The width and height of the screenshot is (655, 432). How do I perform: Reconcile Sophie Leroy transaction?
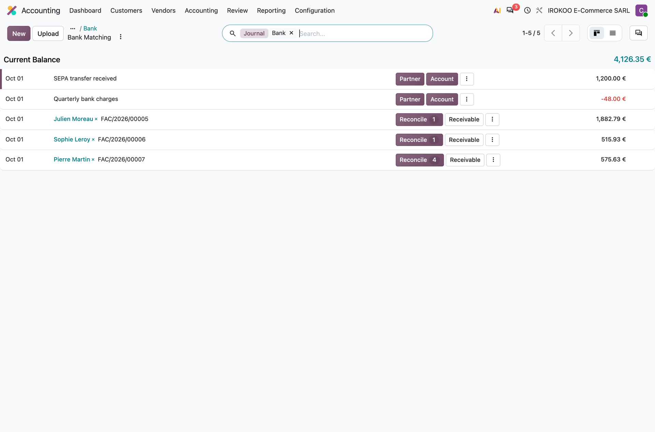click(419, 140)
